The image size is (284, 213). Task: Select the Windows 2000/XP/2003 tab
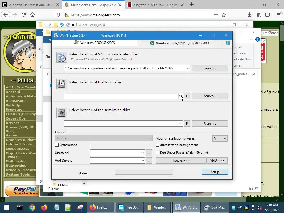[95, 43]
